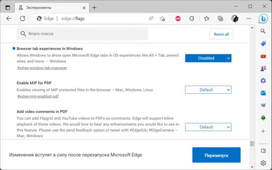Click the Enable MIP for PDF heading

click(34, 83)
